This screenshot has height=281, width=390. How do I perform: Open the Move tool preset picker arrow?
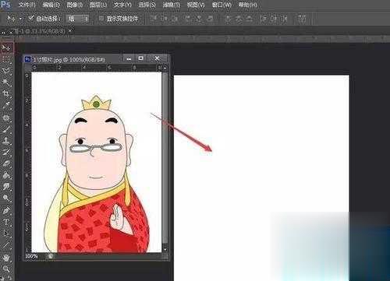20,19
